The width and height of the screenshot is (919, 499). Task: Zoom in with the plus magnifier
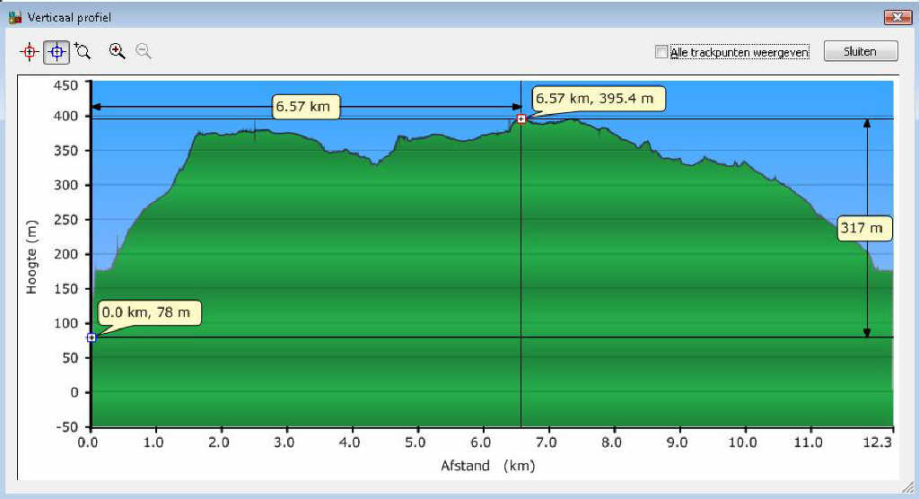117,51
